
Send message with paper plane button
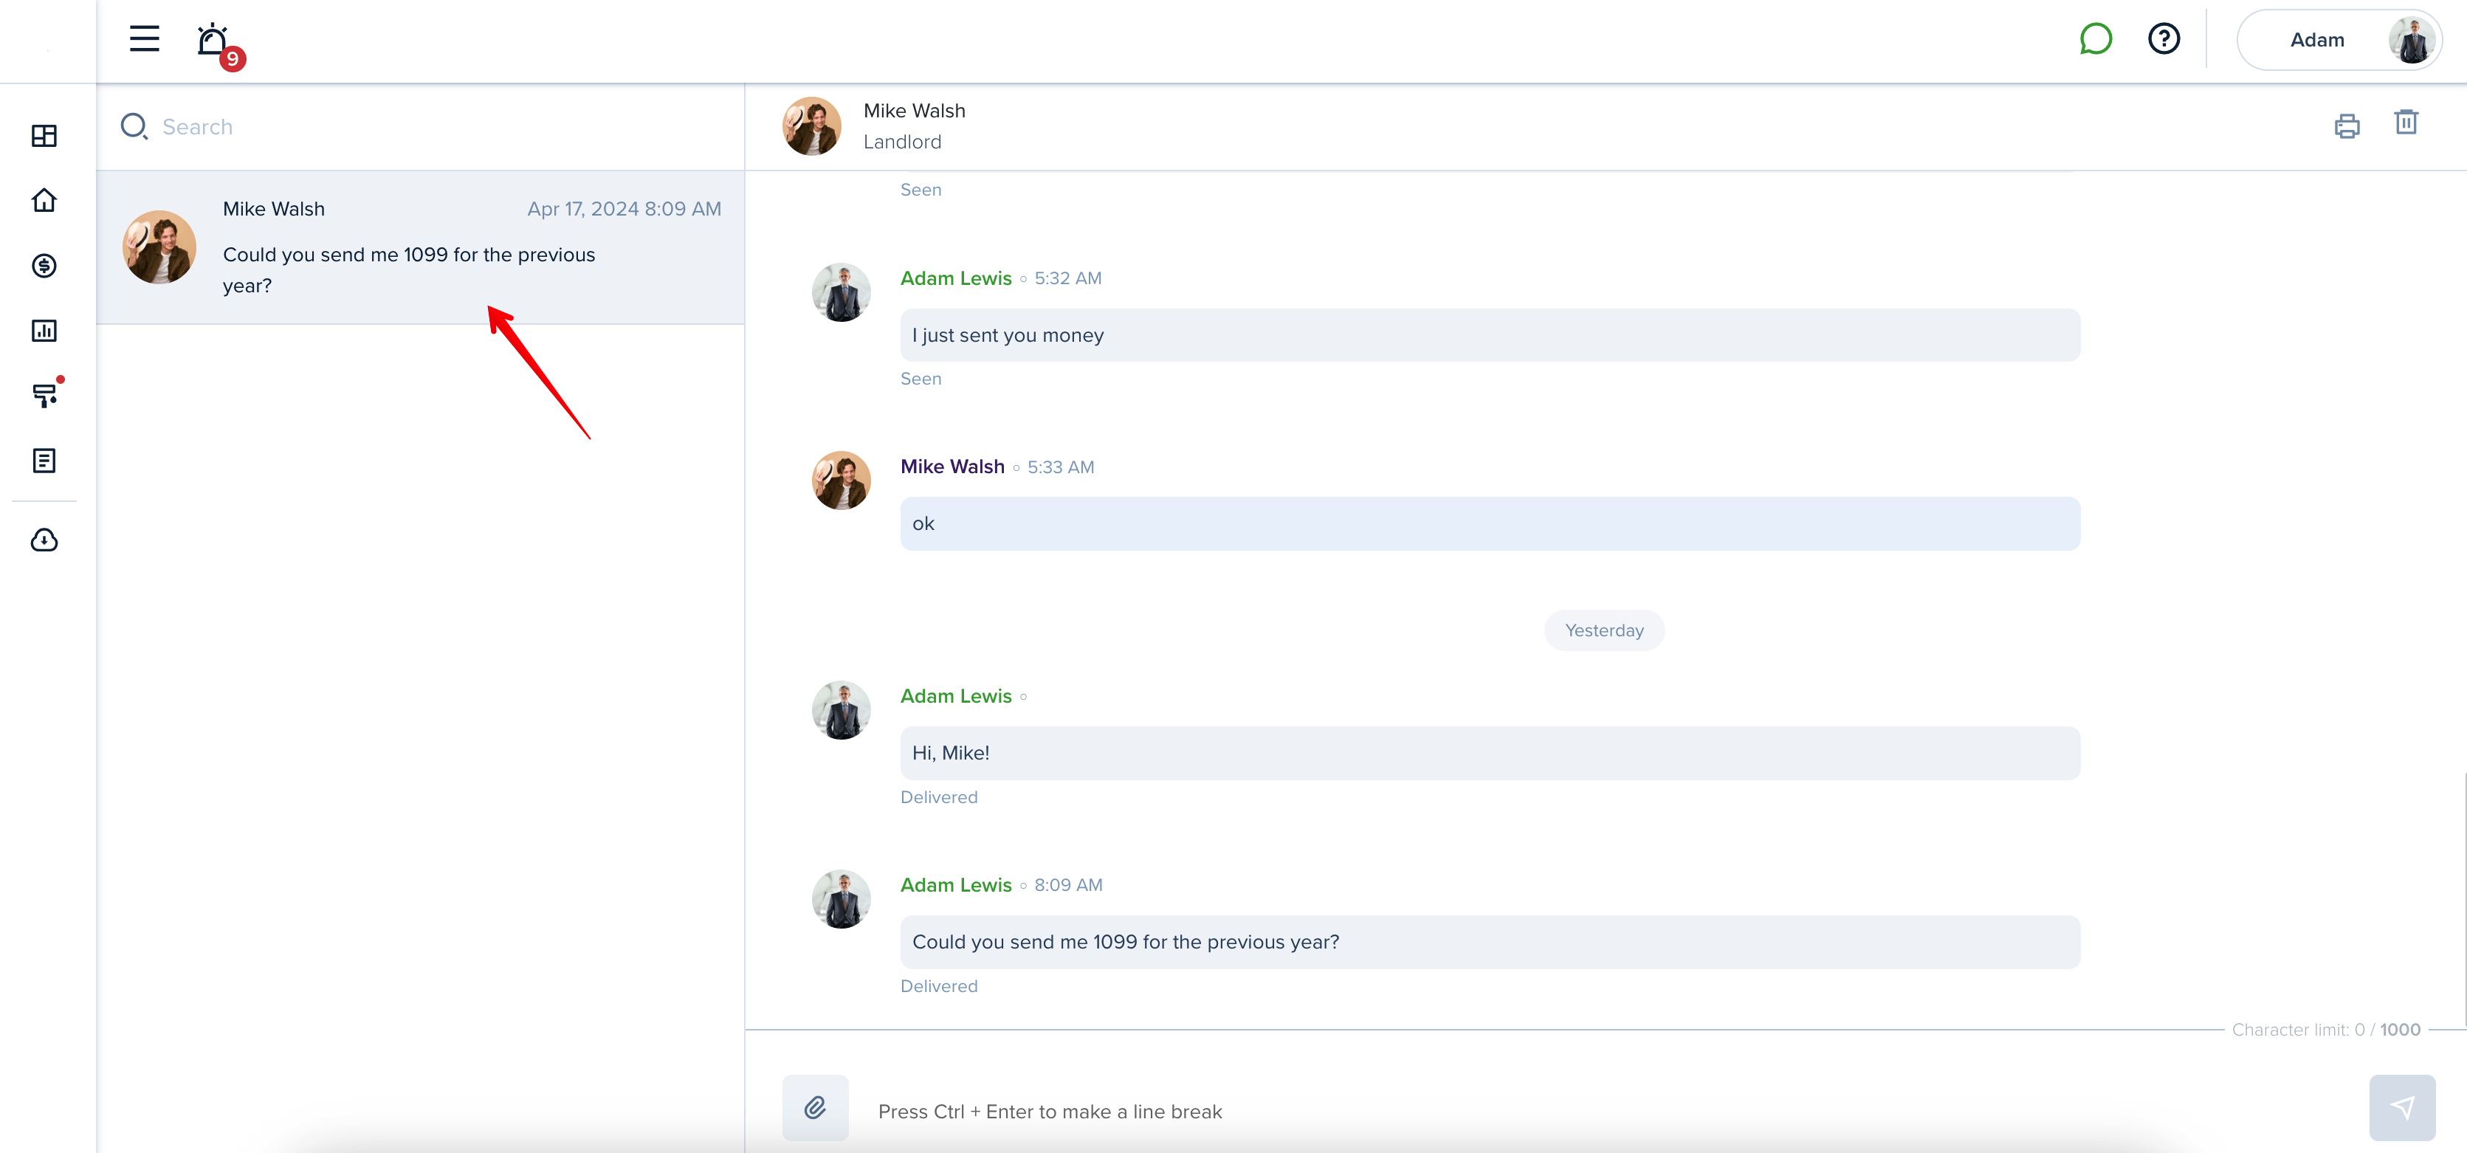click(2402, 1108)
